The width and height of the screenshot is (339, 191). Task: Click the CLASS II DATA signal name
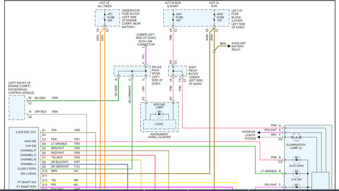27,169
